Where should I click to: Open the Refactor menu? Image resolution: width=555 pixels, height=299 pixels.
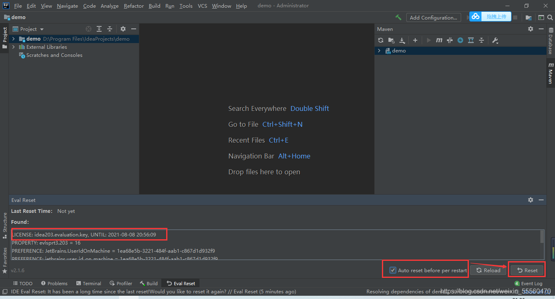pos(134,6)
